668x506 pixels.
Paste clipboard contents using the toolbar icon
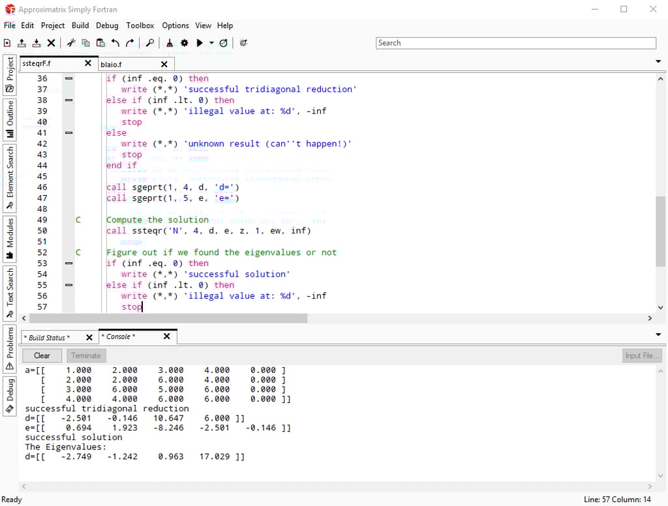pos(100,43)
